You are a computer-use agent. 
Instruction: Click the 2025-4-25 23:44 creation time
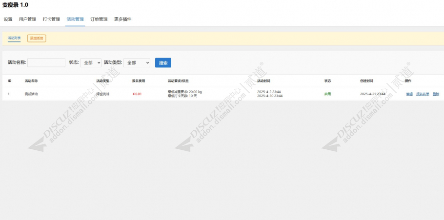click(x=373, y=94)
